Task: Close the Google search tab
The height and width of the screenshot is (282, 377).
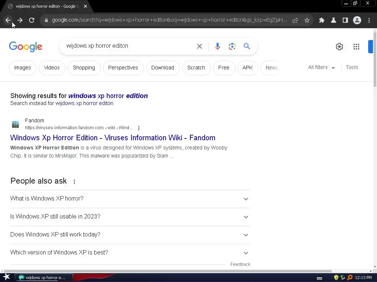Action: pyautogui.click(x=85, y=6)
